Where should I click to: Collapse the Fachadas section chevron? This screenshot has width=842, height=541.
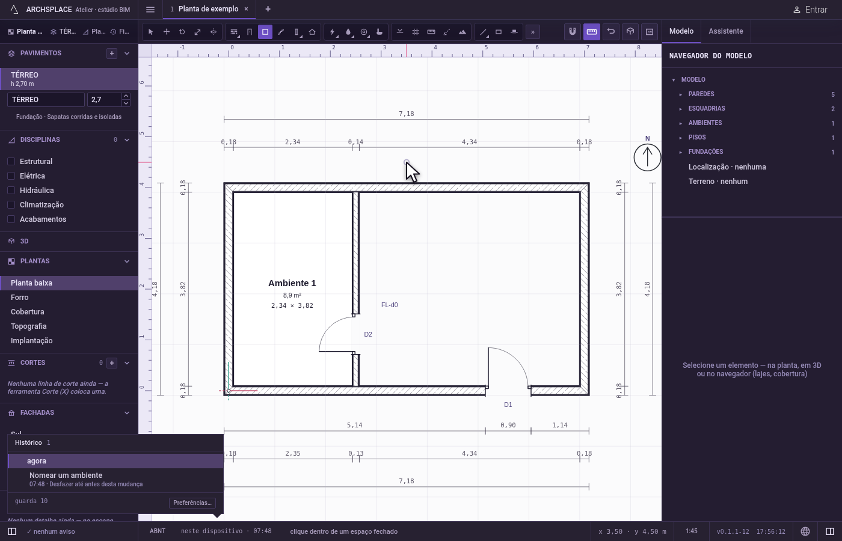[127, 413]
